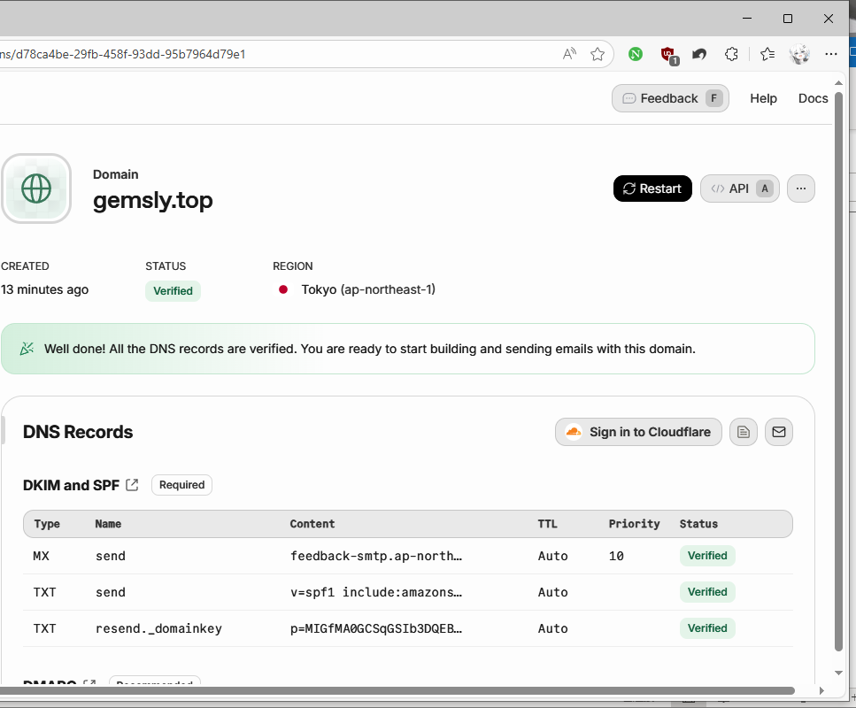Click Sign in to Cloudflare button

coord(638,432)
